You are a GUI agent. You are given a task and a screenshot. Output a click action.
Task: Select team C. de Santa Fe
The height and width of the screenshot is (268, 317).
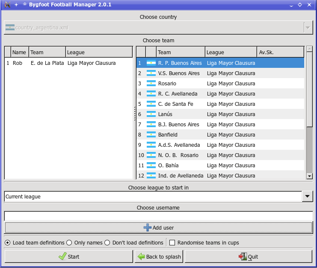coord(220,104)
